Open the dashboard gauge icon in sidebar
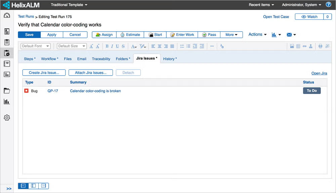 (x=7, y=15)
